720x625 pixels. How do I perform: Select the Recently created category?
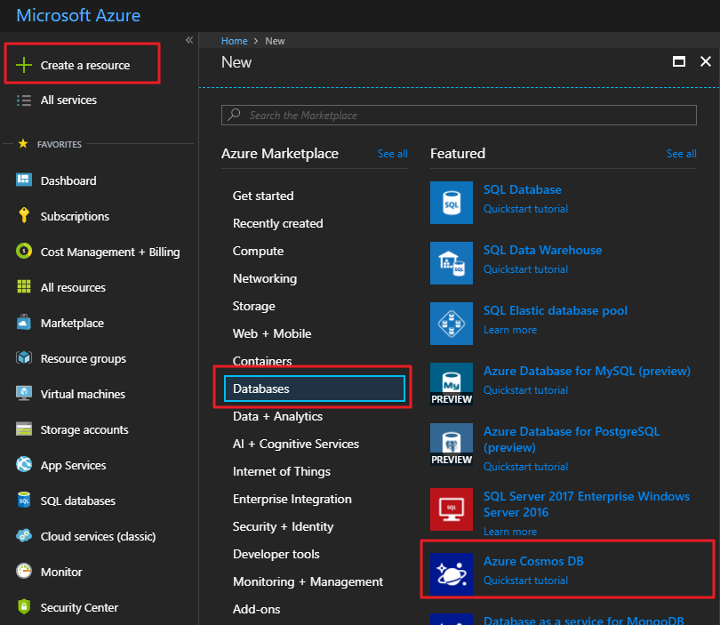[x=278, y=223]
